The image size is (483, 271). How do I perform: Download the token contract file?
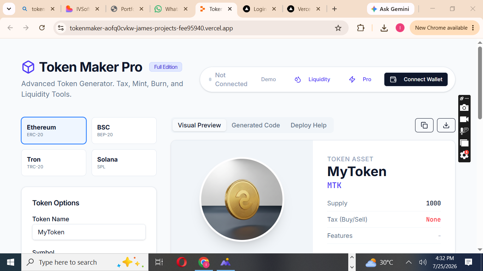point(446,125)
